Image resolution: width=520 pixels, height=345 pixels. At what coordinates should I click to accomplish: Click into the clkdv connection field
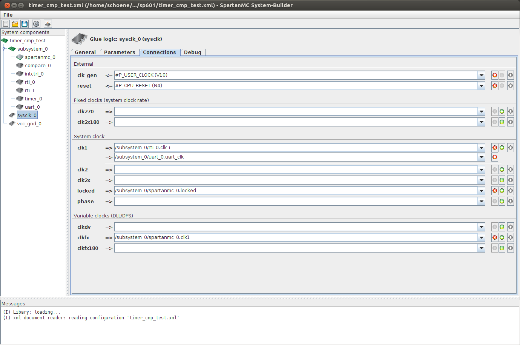point(296,227)
